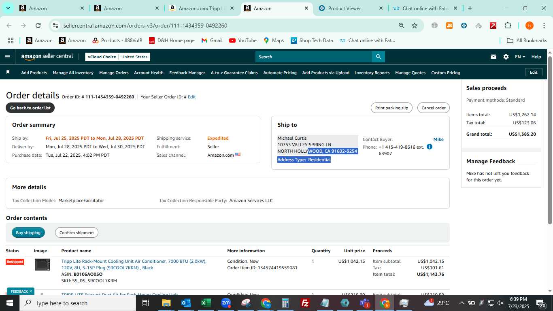The image size is (553, 311).
Task: Open FileZilla from the taskbar
Action: (305, 303)
